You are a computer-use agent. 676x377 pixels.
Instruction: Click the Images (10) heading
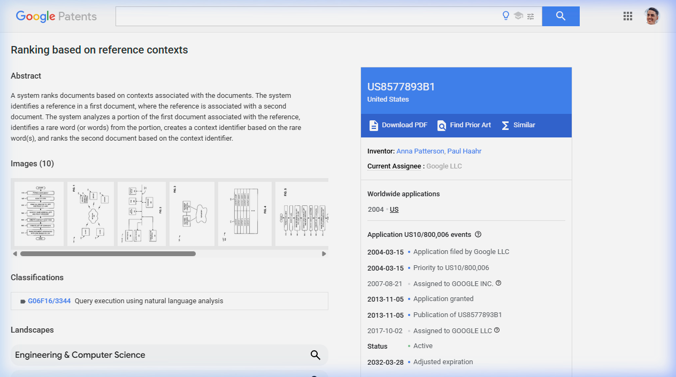point(32,164)
